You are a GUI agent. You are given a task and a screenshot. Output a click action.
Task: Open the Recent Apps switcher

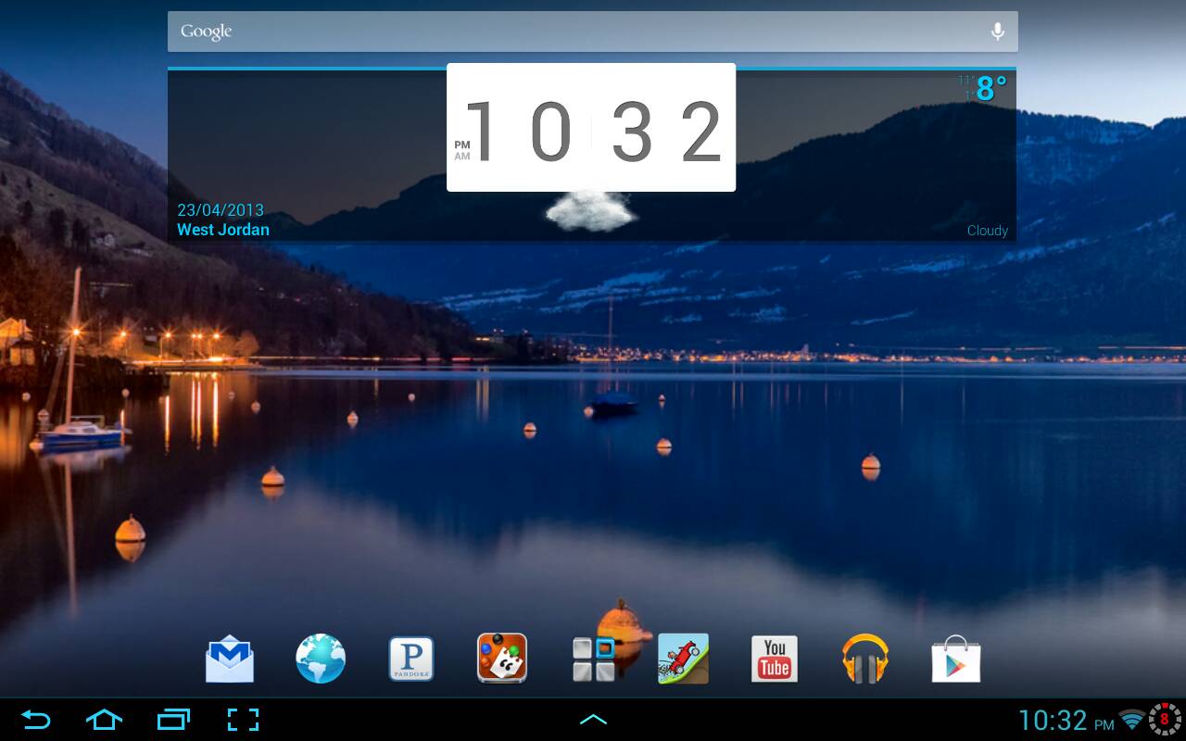pyautogui.click(x=173, y=720)
